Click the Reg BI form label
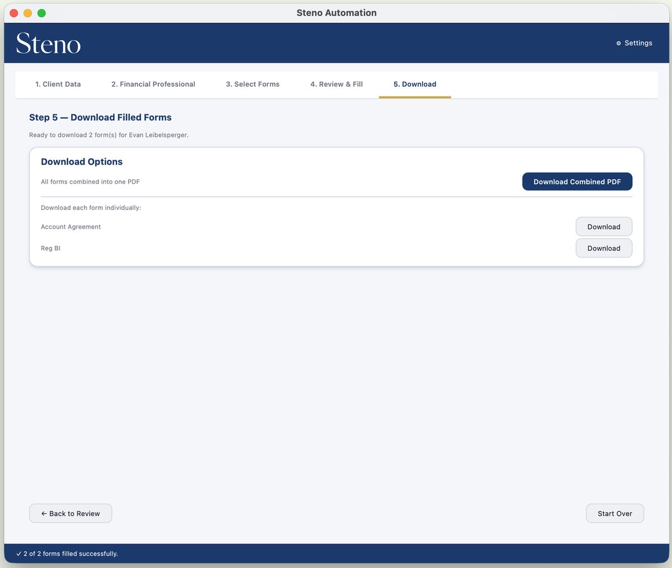Viewport: 672px width, 568px height. pos(50,248)
